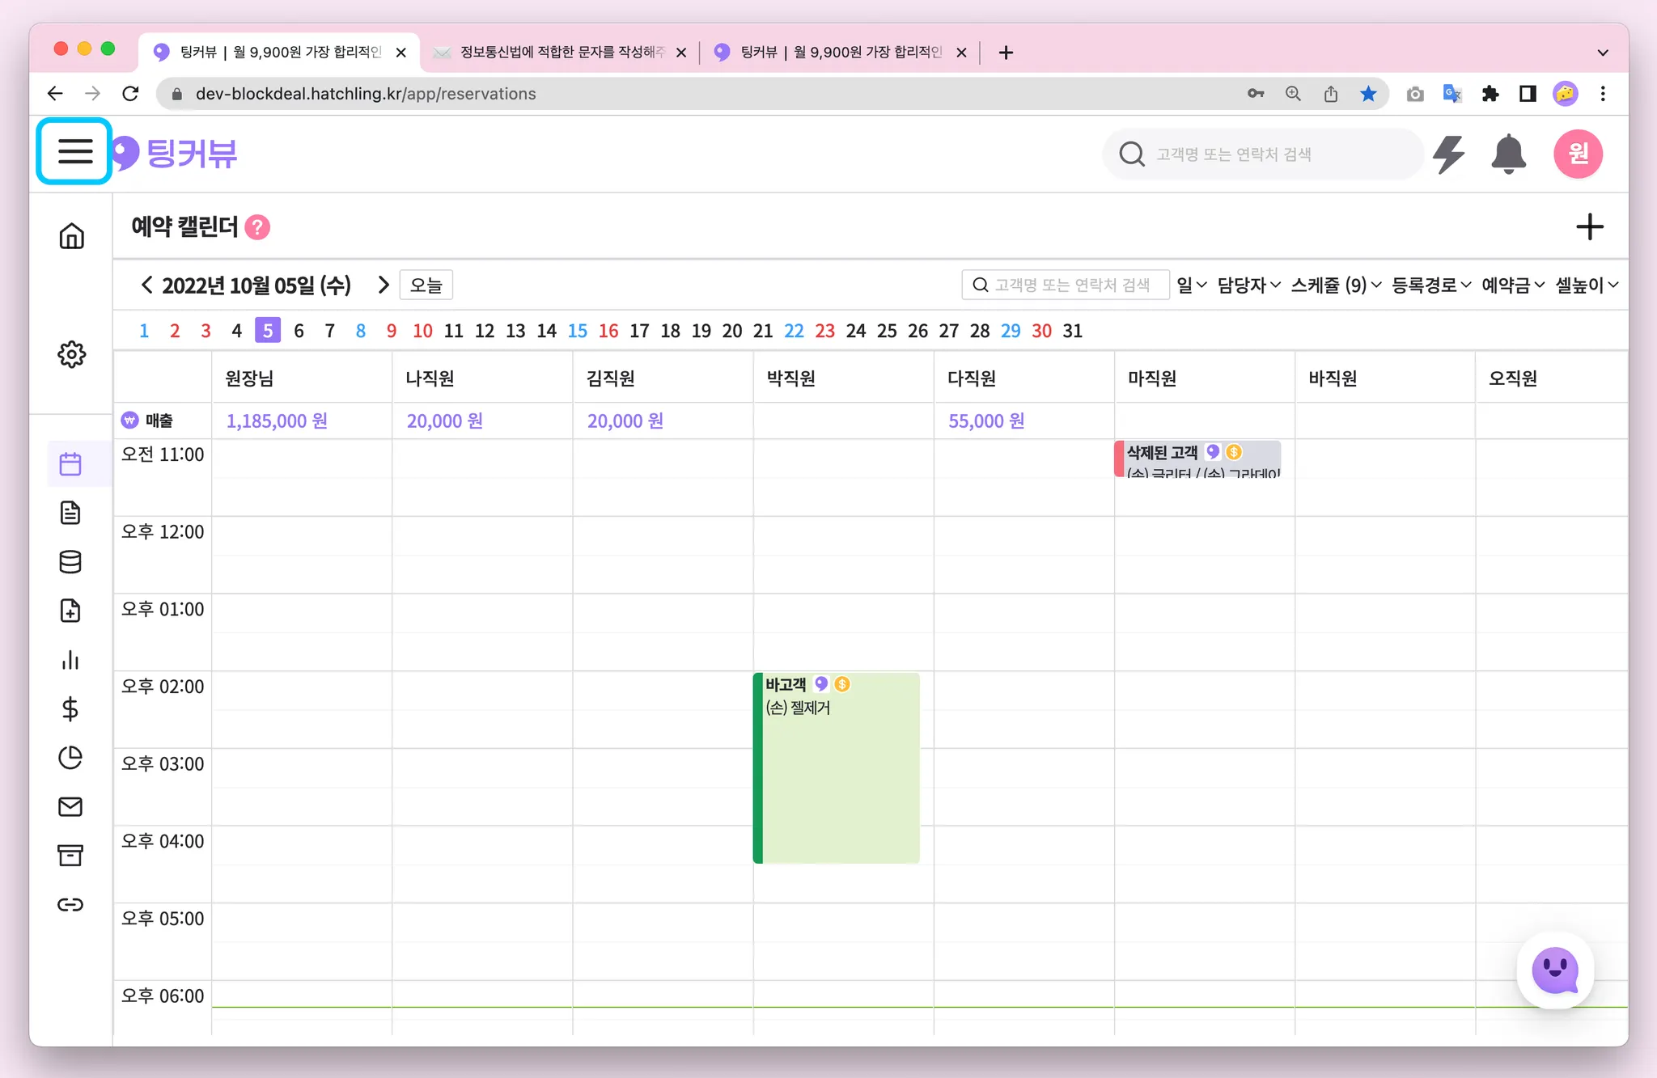Click the home icon in the sidebar

pyautogui.click(x=71, y=235)
